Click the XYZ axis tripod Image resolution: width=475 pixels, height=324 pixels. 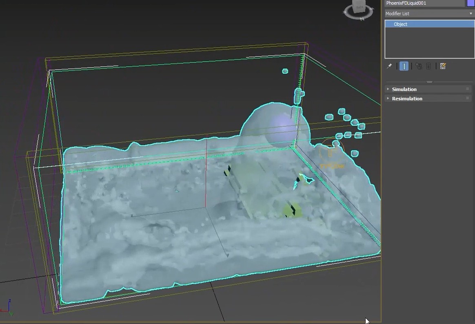9,309
